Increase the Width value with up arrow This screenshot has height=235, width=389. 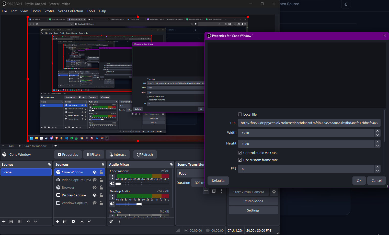coord(377,131)
